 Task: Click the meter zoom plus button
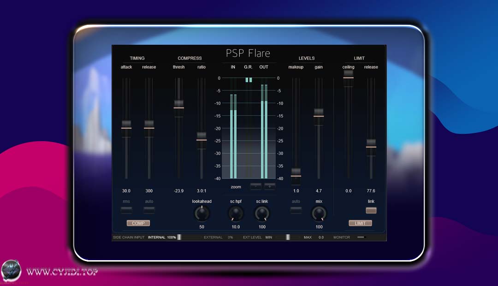click(269, 186)
